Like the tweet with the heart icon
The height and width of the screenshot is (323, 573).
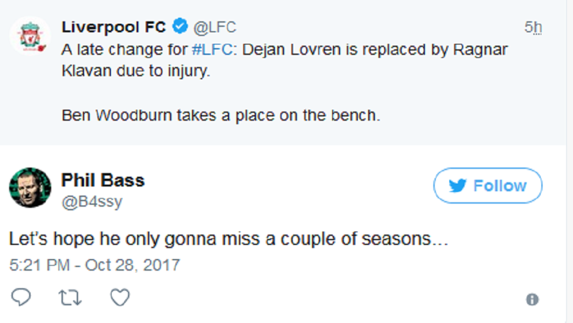[x=119, y=297]
